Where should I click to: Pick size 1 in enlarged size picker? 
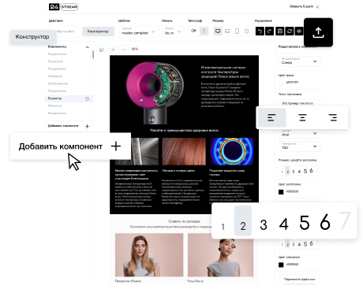tap(223, 227)
